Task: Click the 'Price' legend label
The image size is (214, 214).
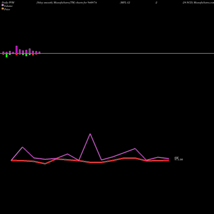Action: click(7, 9)
